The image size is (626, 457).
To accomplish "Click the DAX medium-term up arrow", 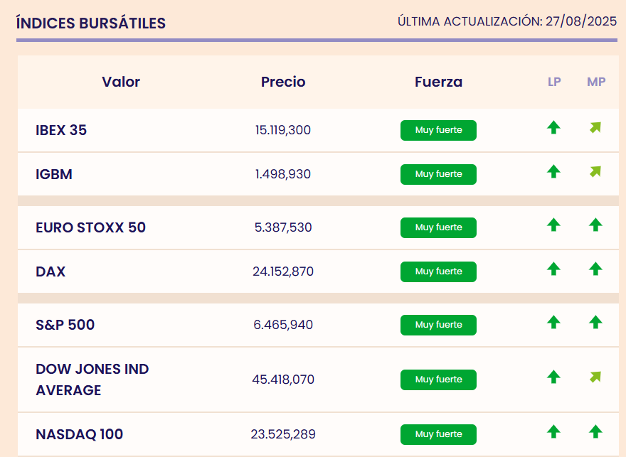I will (595, 269).
